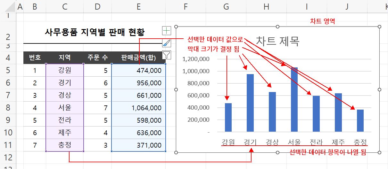388x169 pixels.
Task: Select the cell with value 1,064,000
Action: click(138, 108)
